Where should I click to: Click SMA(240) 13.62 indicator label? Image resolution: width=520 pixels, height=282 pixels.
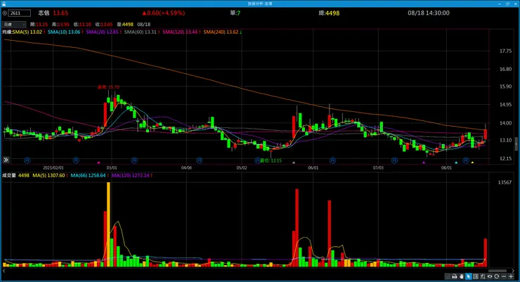[221, 32]
